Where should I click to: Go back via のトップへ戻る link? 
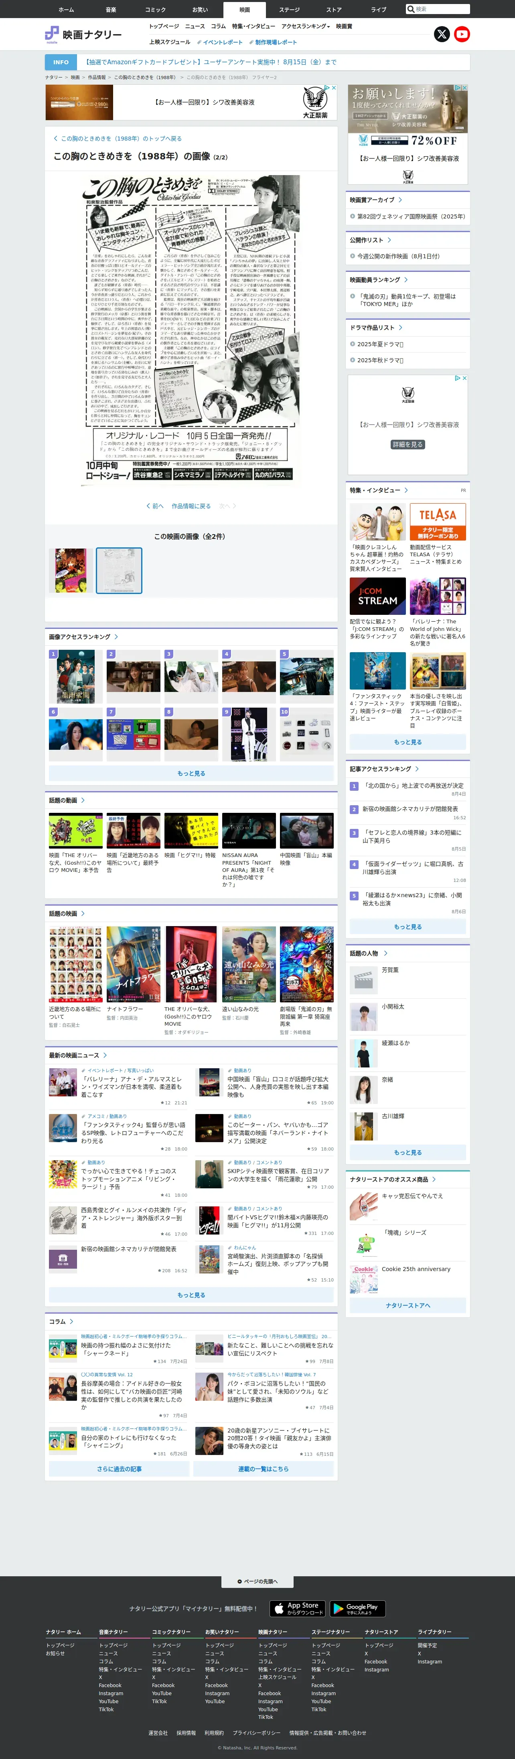tap(118, 139)
